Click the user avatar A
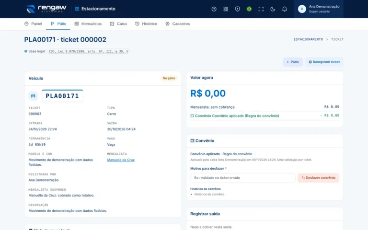 pos(302,9)
